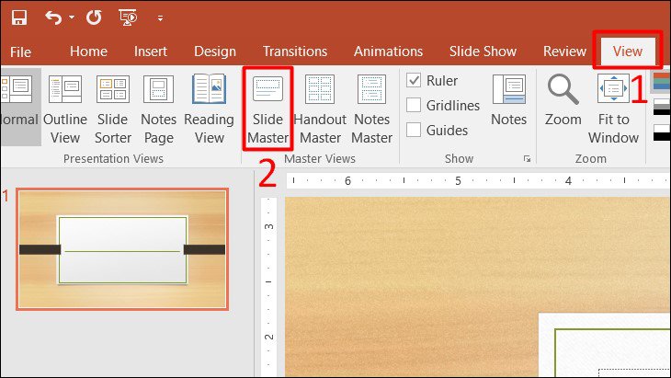Open the Undo history dropdown arrow
Image resolution: width=671 pixels, height=378 pixels.
click(72, 17)
